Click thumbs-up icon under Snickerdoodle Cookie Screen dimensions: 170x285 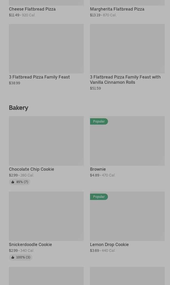[13, 257]
